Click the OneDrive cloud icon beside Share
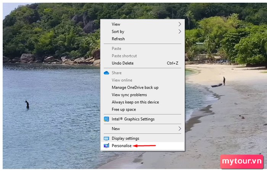Viewport: 267px width, 173px height. tap(106, 73)
